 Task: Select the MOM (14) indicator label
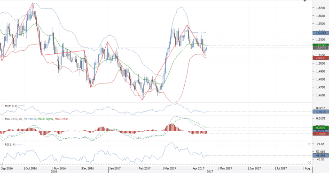pos(11,106)
